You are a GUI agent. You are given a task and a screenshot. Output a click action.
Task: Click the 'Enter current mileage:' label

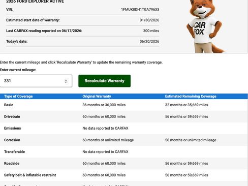pyautogui.click(x=18, y=70)
